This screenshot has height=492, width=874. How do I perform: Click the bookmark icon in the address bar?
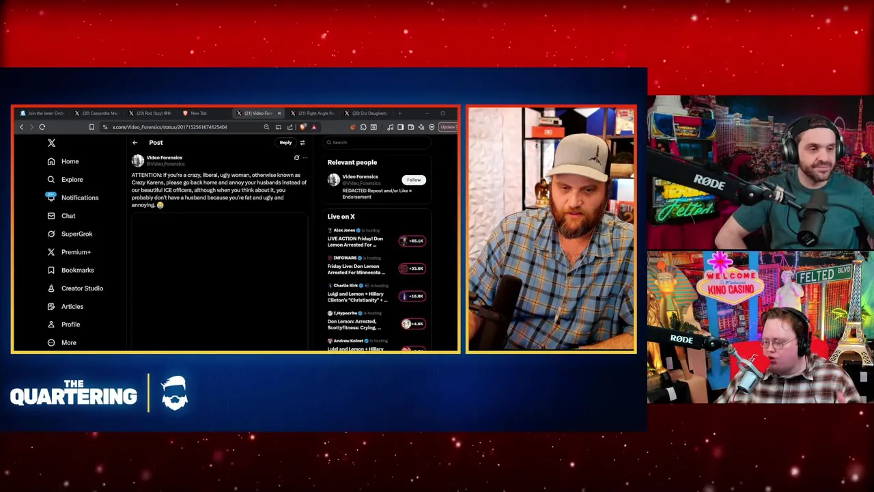(91, 127)
